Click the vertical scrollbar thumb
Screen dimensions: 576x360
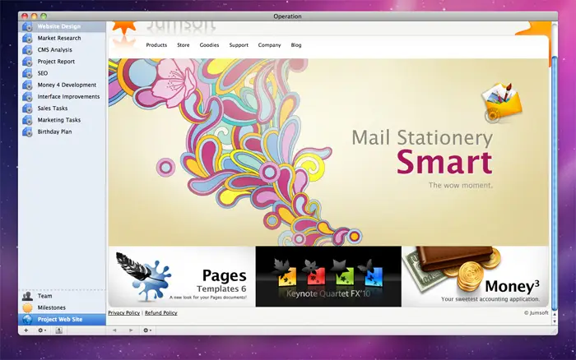click(x=555, y=183)
